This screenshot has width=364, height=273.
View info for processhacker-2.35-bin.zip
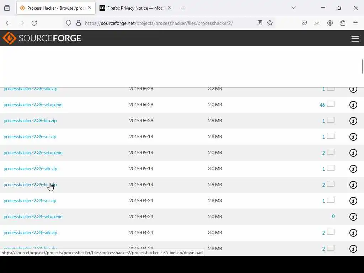point(353,185)
